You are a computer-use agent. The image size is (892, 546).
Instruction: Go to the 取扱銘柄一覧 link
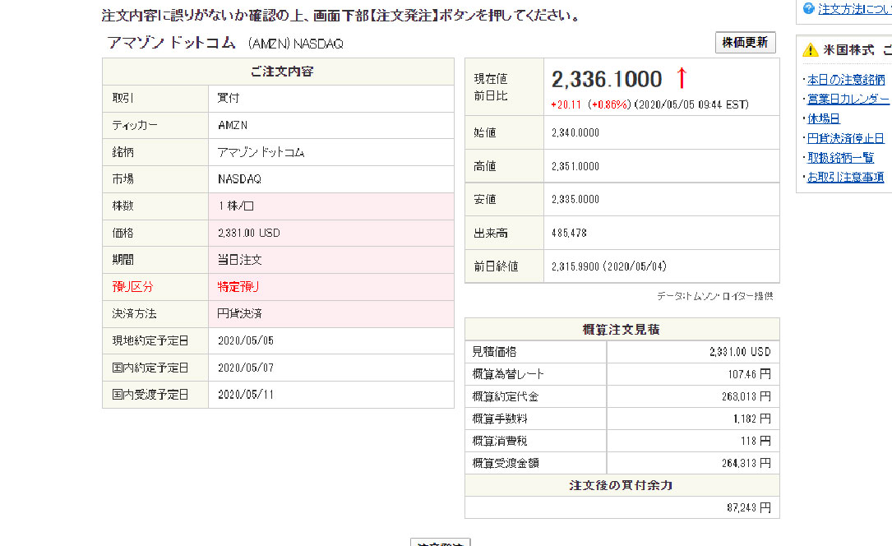click(840, 158)
